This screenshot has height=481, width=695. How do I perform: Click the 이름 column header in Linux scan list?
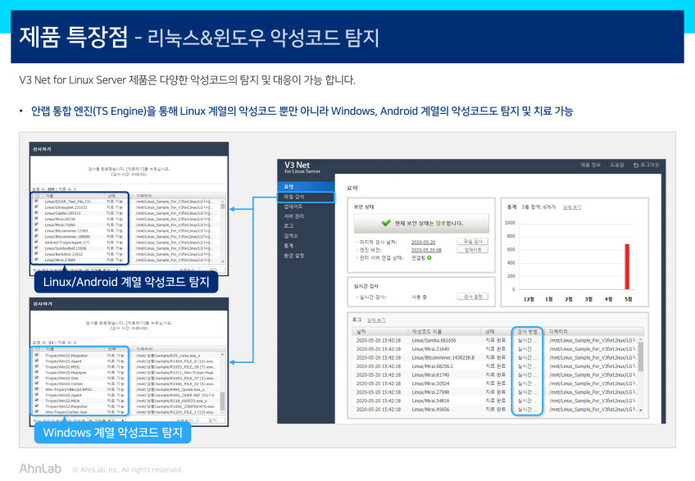click(x=73, y=196)
